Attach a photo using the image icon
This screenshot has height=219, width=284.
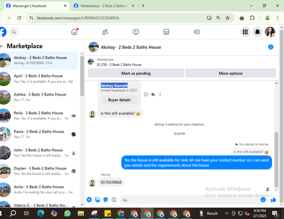pos(98,200)
